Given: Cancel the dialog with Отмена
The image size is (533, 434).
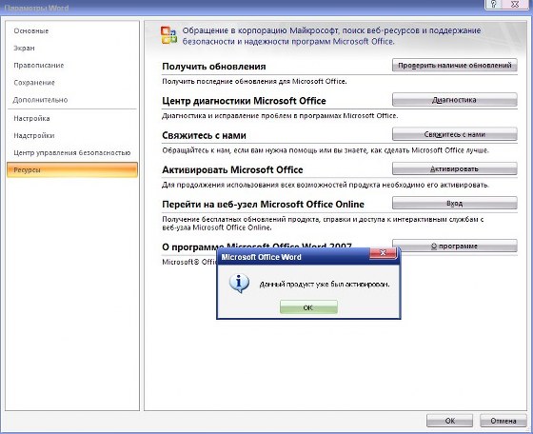Looking at the screenshot, I should coord(503,421).
